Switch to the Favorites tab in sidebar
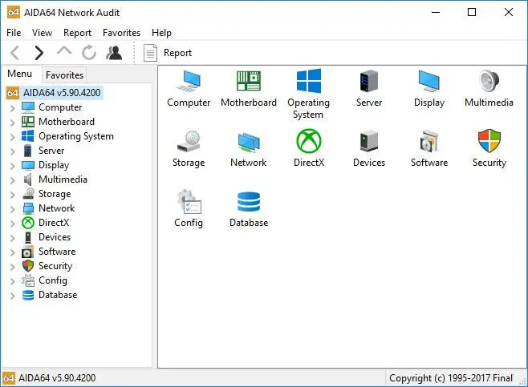Viewport: 528px width, 387px height. (x=64, y=75)
